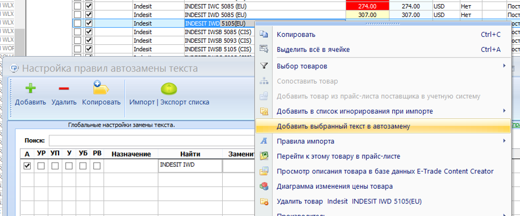
Task: Click the letter A icon beside Правила импорта
Action: point(264,141)
